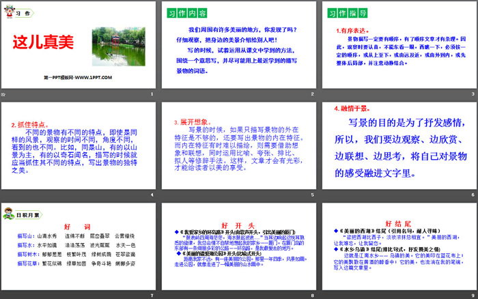Click the phrase '枝繁叶茂' on slide 7

(76, 254)
